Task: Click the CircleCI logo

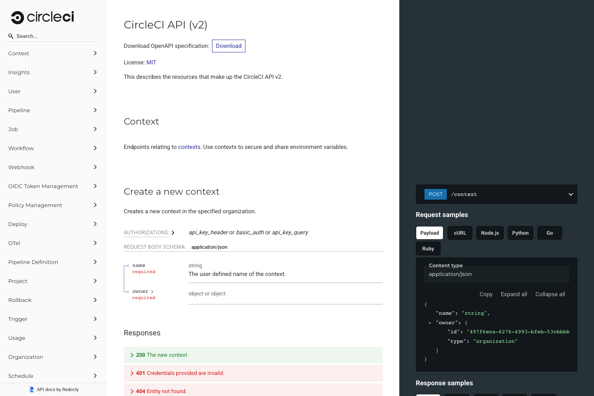Action: (42, 17)
